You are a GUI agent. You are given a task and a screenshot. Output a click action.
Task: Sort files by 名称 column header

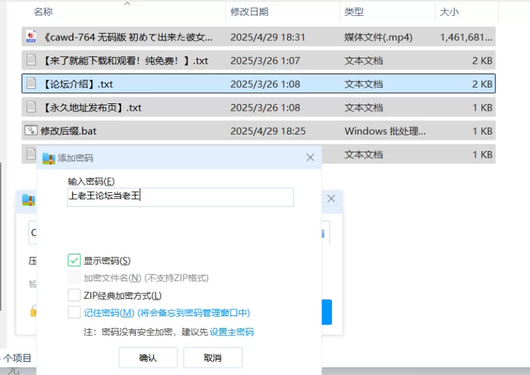[x=43, y=12]
